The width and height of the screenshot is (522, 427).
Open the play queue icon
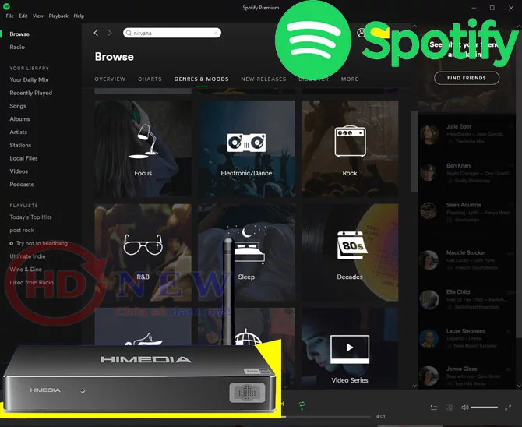click(434, 408)
